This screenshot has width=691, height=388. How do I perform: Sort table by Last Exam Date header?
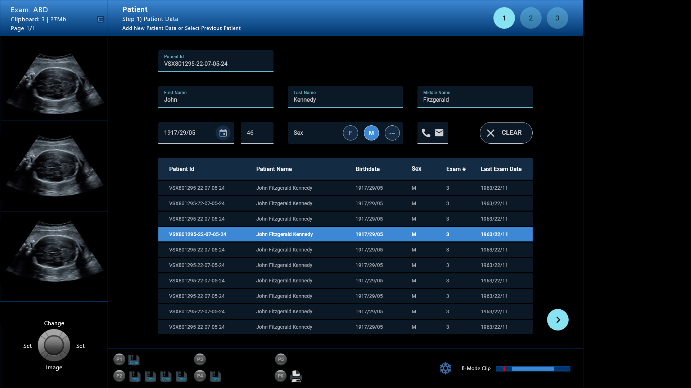coord(501,169)
